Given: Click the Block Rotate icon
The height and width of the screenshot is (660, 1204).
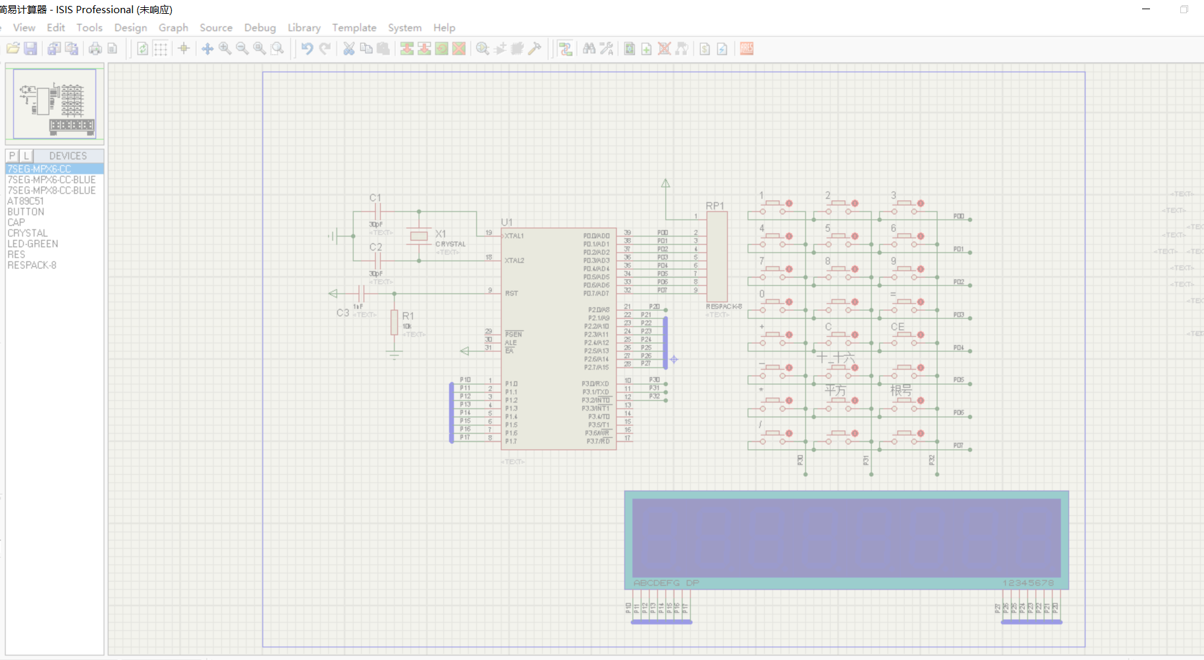Looking at the screenshot, I should coord(442,49).
